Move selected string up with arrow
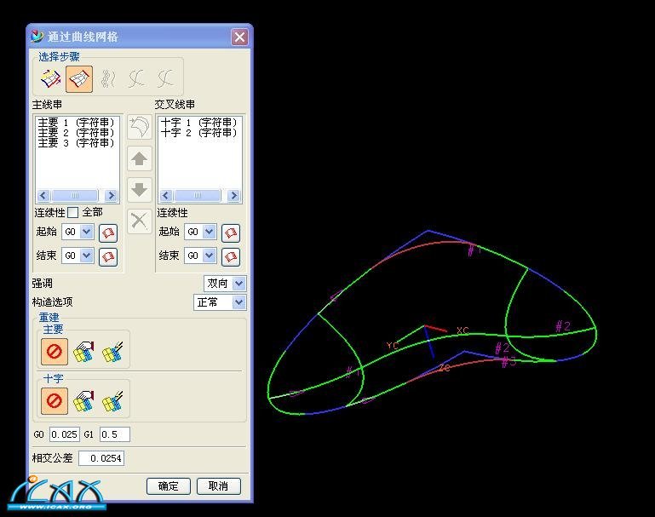The width and height of the screenshot is (655, 517). (140, 158)
